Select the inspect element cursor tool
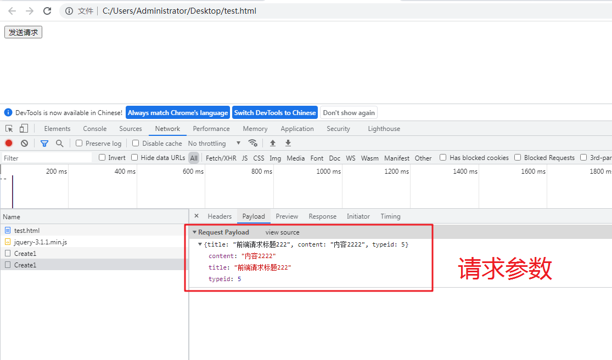The width and height of the screenshot is (612, 360). 9,128
